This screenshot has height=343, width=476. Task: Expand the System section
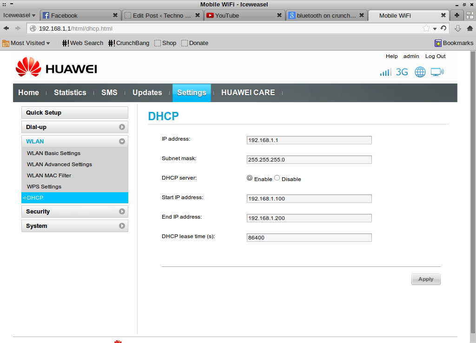click(122, 226)
